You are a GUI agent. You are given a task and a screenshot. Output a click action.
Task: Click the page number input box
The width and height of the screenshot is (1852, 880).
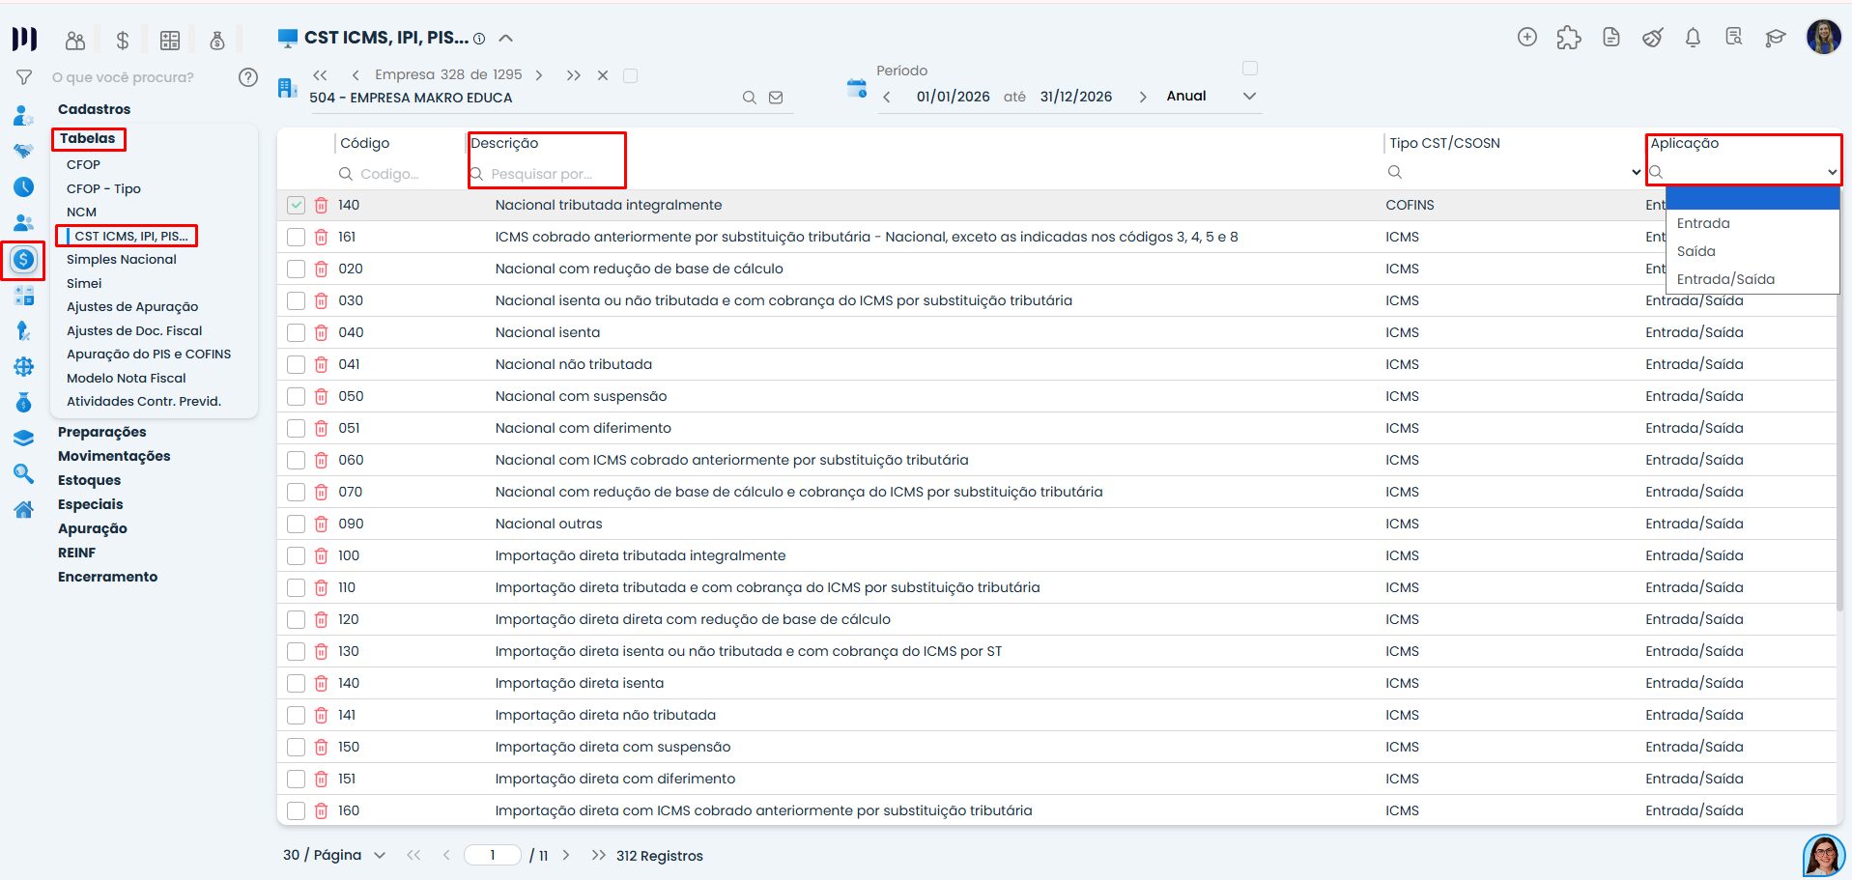pyautogui.click(x=493, y=855)
